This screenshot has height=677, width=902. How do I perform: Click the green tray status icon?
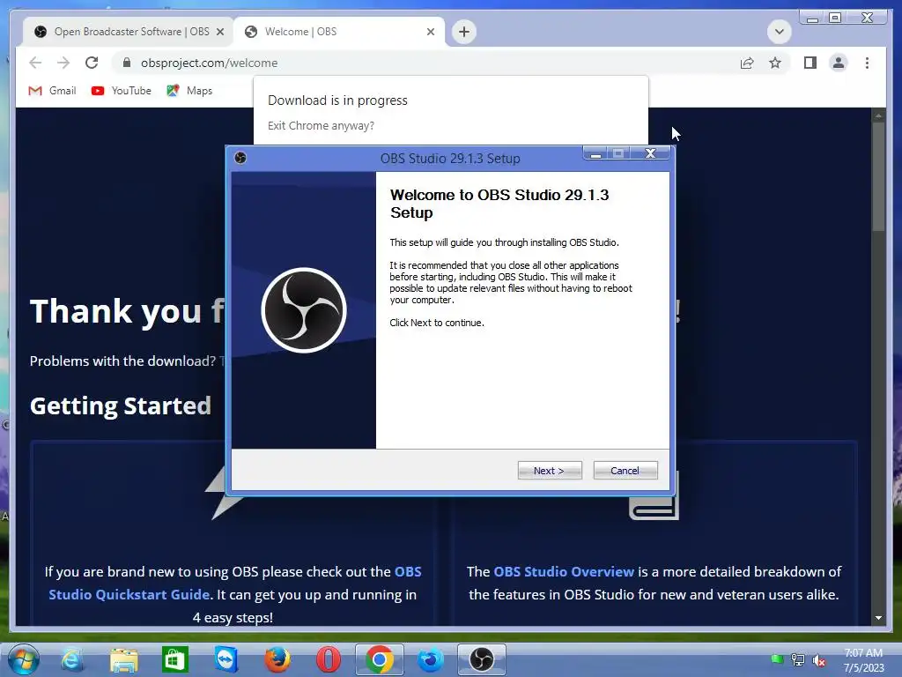[777, 659]
